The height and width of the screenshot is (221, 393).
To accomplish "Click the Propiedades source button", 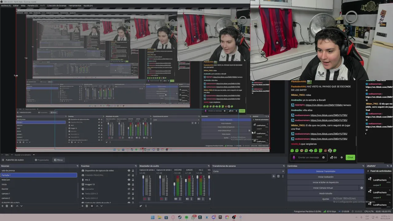I will [42, 160].
